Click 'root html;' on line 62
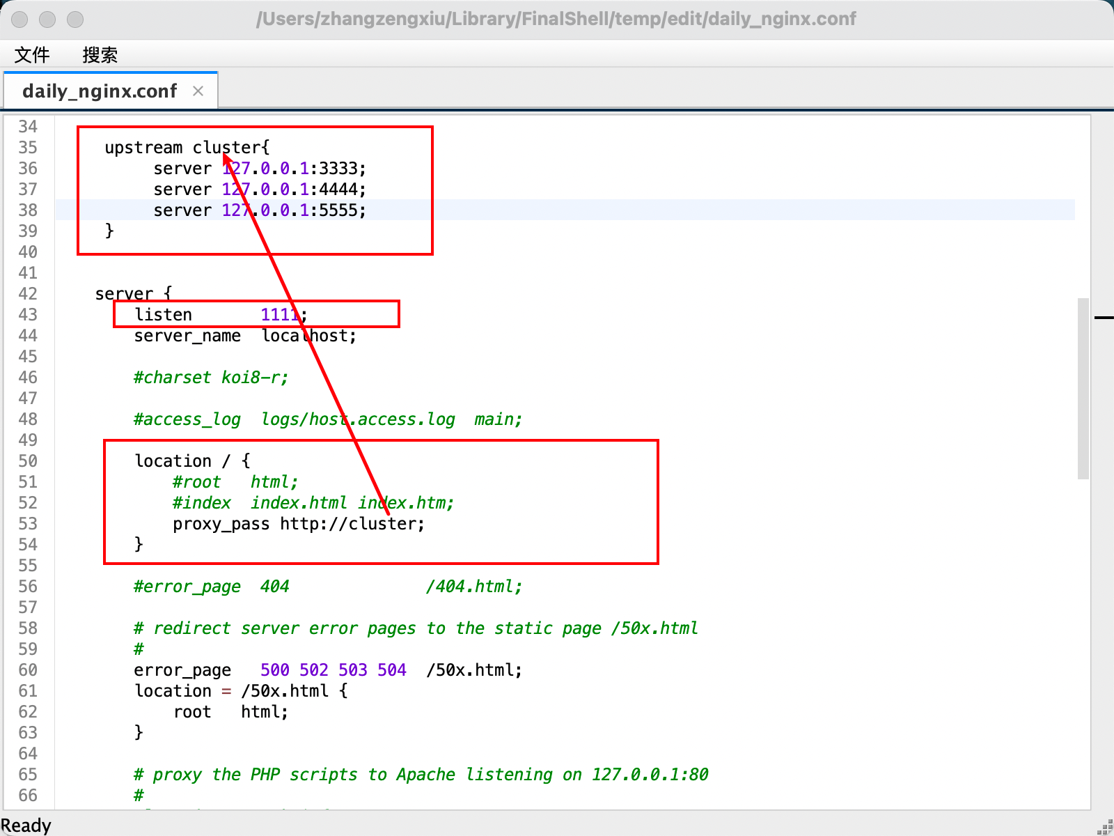The width and height of the screenshot is (1114, 836). point(230,711)
